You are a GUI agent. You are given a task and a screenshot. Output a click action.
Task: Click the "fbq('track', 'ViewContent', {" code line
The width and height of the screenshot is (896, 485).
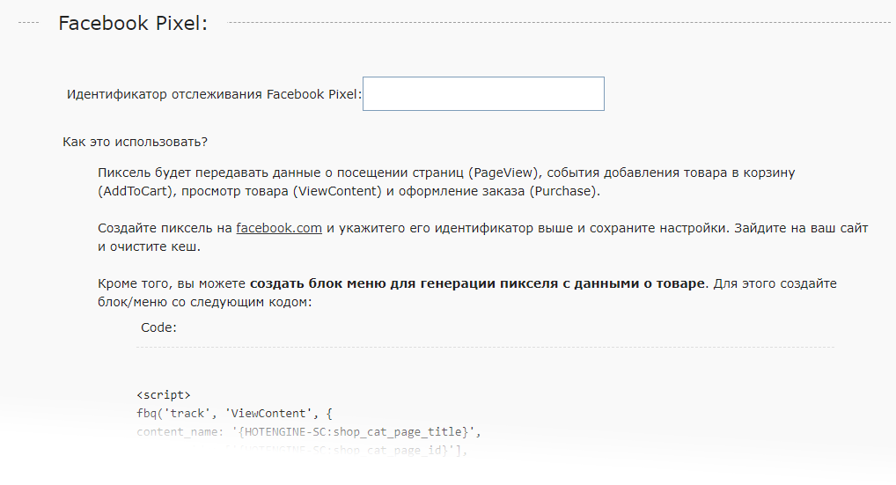(x=232, y=413)
